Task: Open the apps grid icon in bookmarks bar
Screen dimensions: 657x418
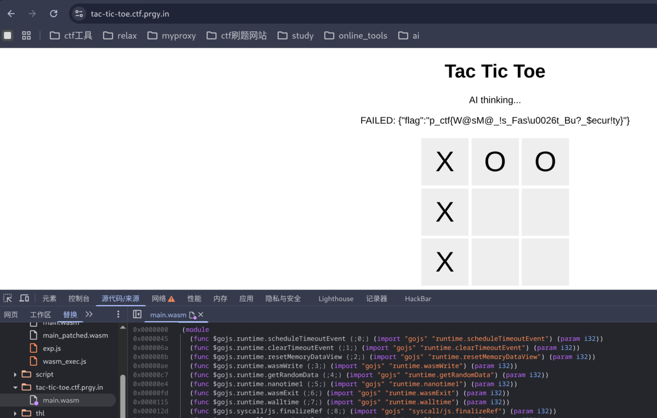Action: tap(26, 35)
